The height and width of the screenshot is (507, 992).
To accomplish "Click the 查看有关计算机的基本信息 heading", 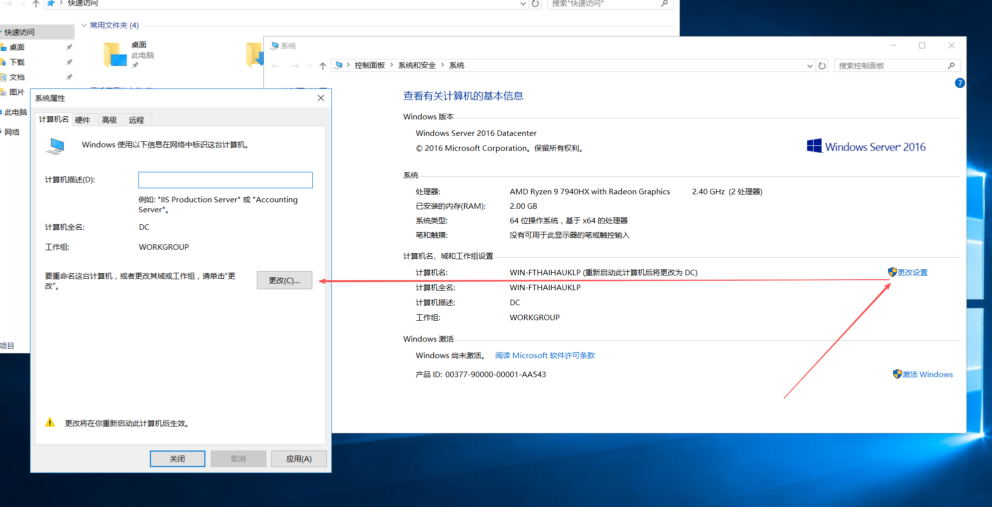I will point(463,95).
